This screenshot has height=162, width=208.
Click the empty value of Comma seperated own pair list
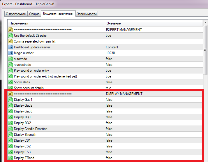click(154, 41)
